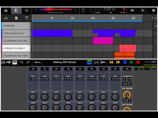Mute the AUX 1 RETURN with M
The image size is (158, 118).
[x=124, y=101]
